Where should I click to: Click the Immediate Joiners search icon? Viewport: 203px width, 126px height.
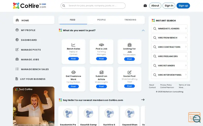[155, 28]
